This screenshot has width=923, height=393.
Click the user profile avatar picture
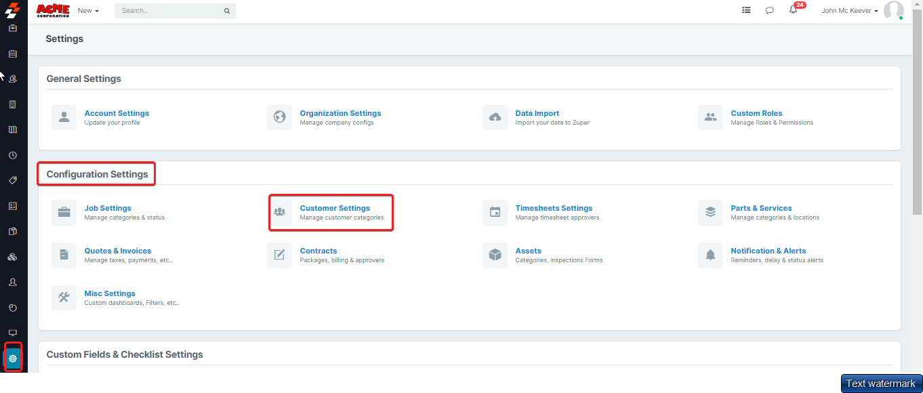click(x=893, y=11)
